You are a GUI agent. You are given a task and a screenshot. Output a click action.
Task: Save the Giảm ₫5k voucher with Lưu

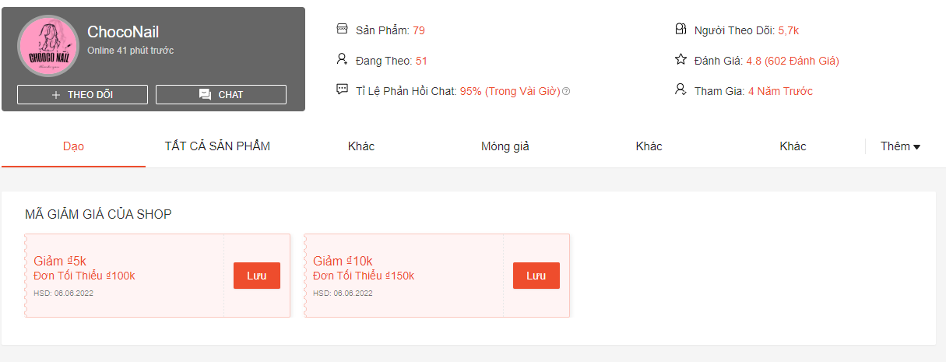256,276
